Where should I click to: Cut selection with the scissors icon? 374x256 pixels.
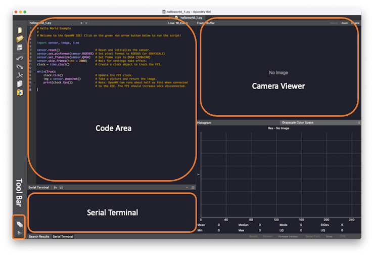[x=20, y=75]
